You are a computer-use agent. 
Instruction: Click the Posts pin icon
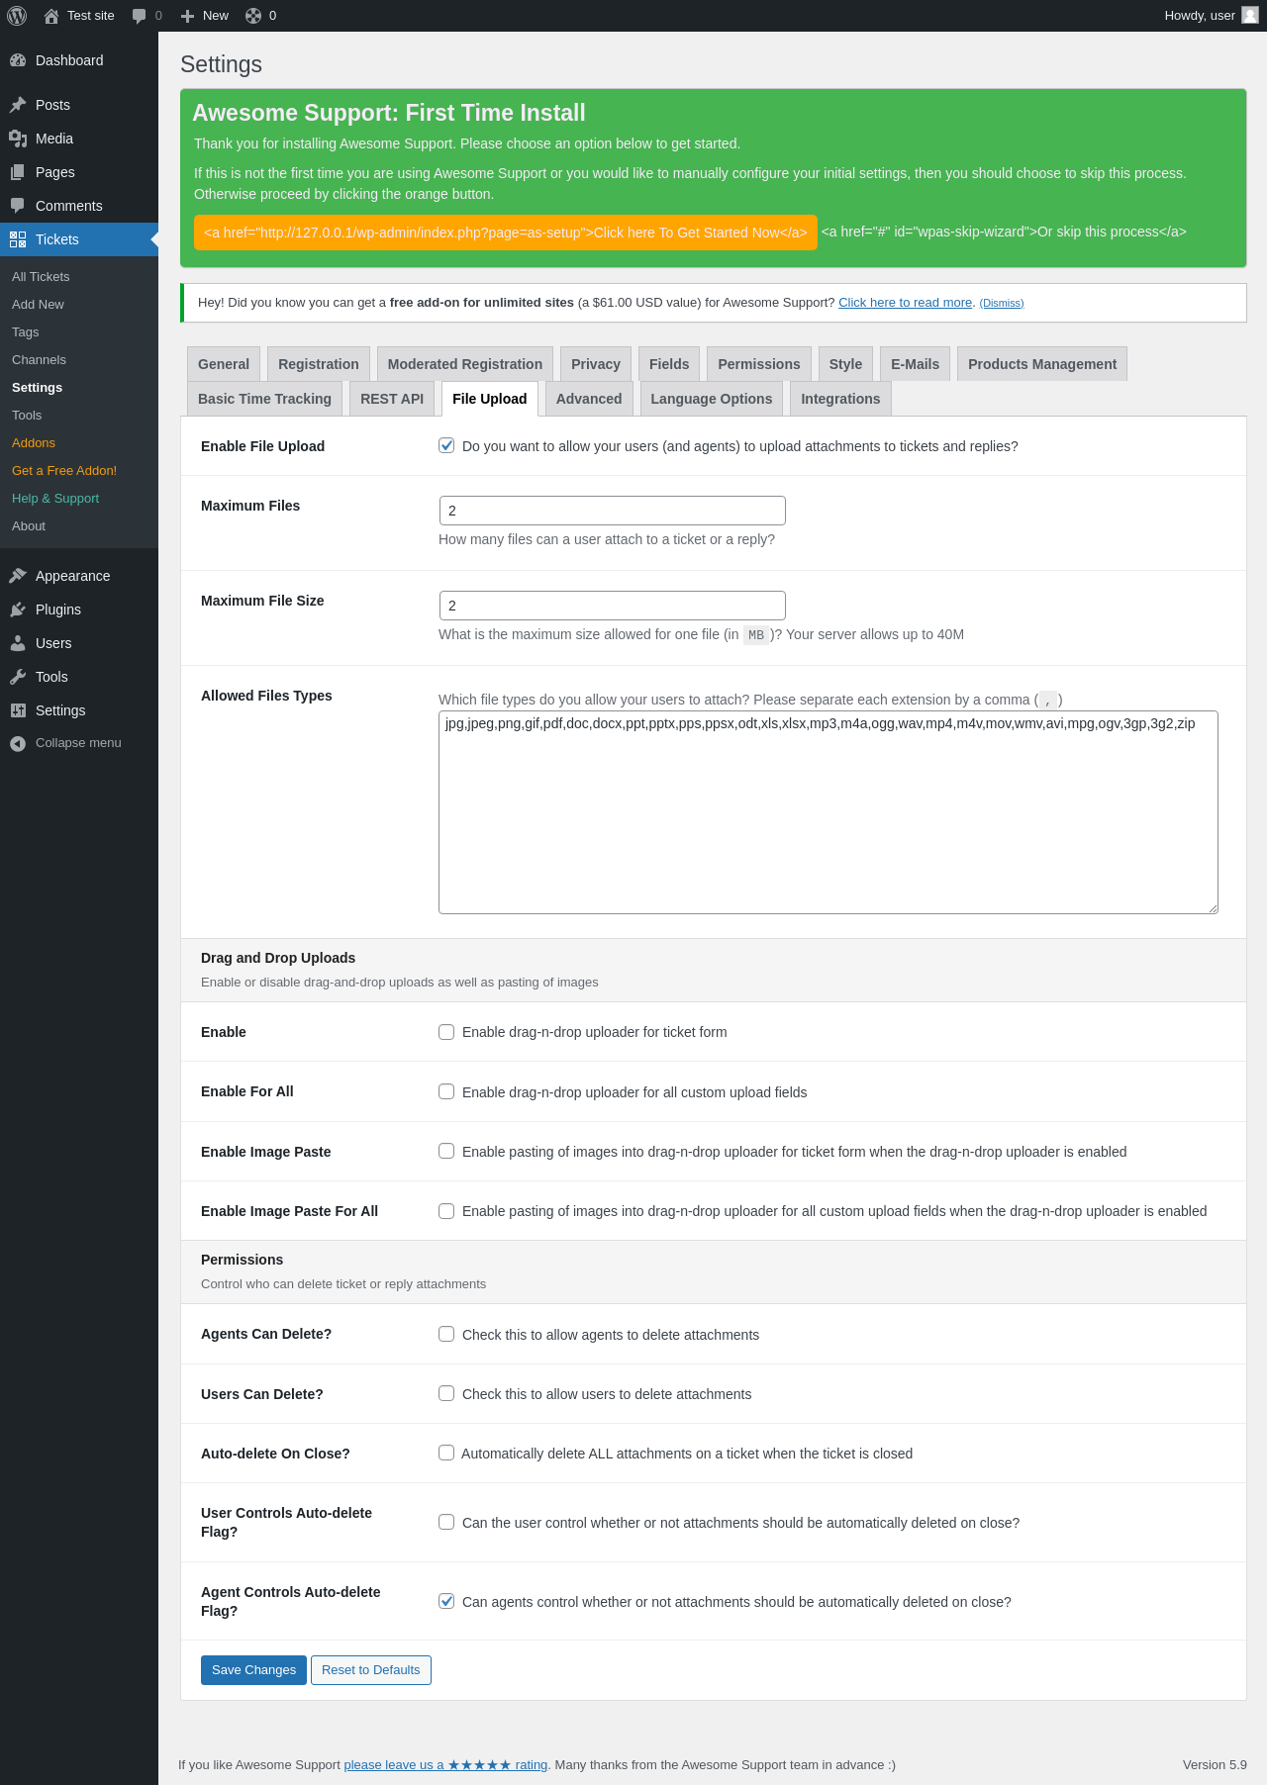pos(18,105)
